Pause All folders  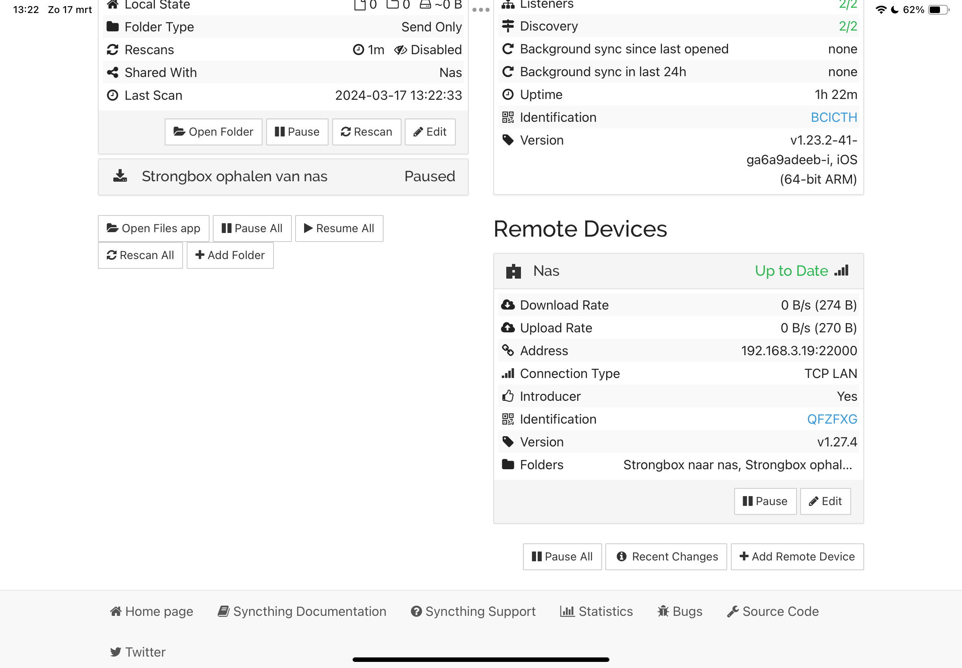point(252,229)
